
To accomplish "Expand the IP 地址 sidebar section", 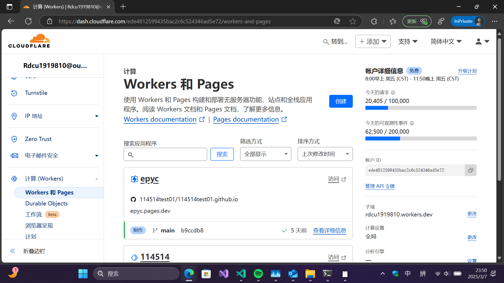I will [x=97, y=116].
